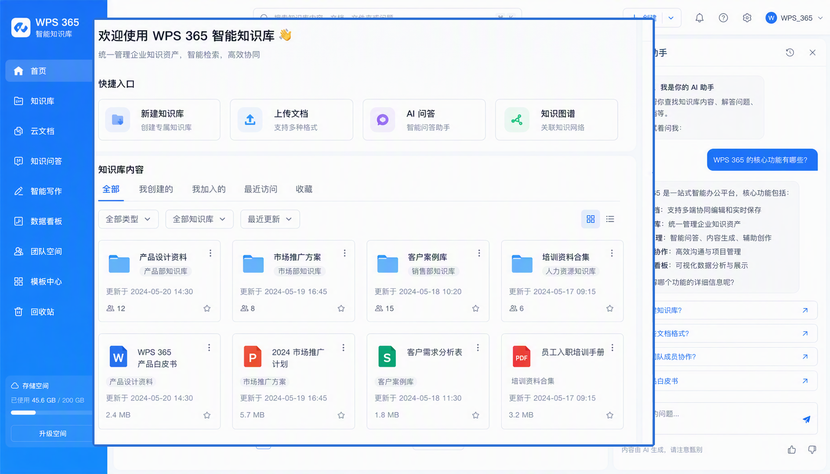Give thumbs up to AI response
Image resolution: width=830 pixels, height=474 pixels.
[x=792, y=449]
